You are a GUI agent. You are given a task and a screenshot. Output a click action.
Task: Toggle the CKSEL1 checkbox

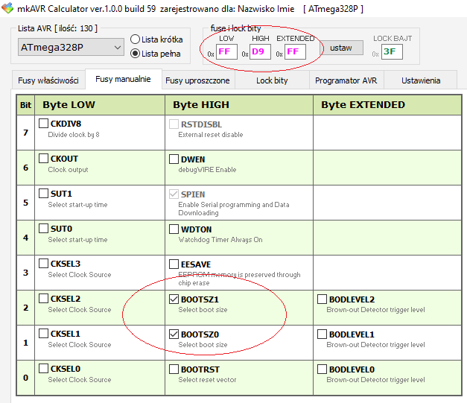coord(43,333)
